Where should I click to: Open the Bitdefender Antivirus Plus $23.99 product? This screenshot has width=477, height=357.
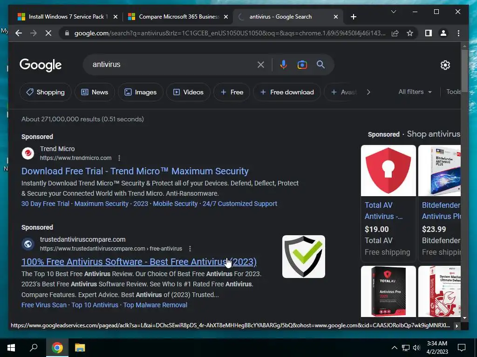(x=440, y=204)
